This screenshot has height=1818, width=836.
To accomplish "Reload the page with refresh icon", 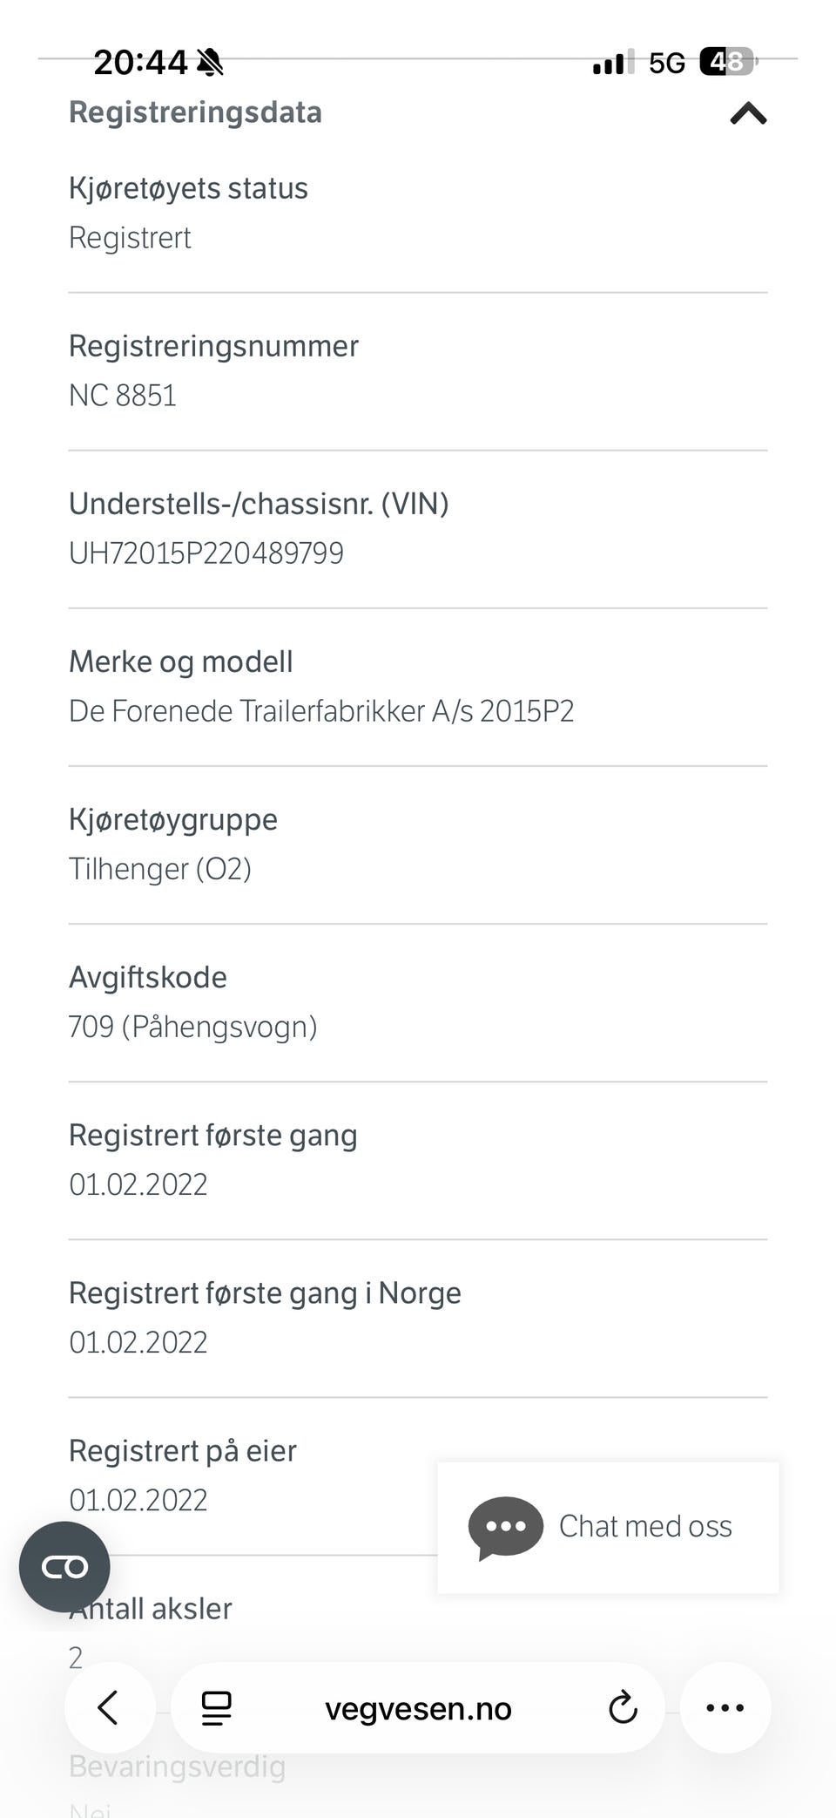I will [x=623, y=1708].
